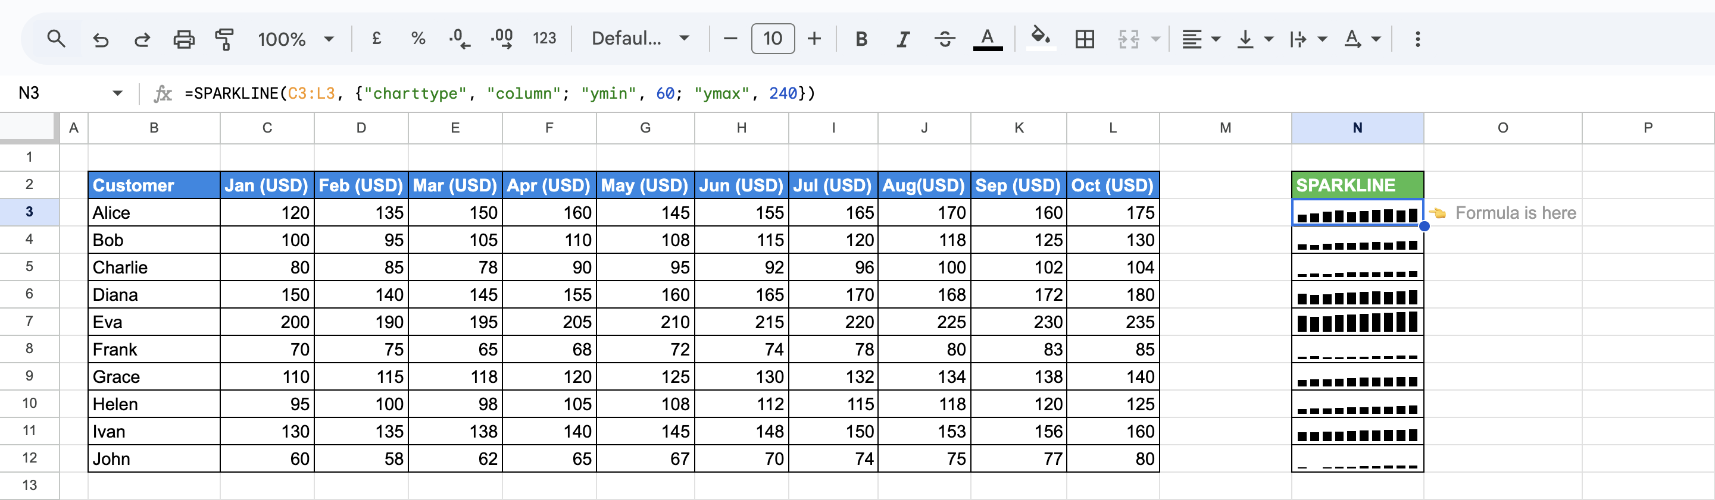Increase font size with plus button
Image resolution: width=1715 pixels, height=500 pixels.
pos(814,39)
